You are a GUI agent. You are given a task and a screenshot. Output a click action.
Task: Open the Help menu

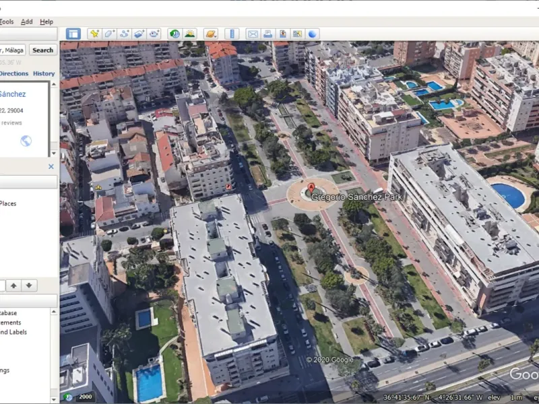46,22
